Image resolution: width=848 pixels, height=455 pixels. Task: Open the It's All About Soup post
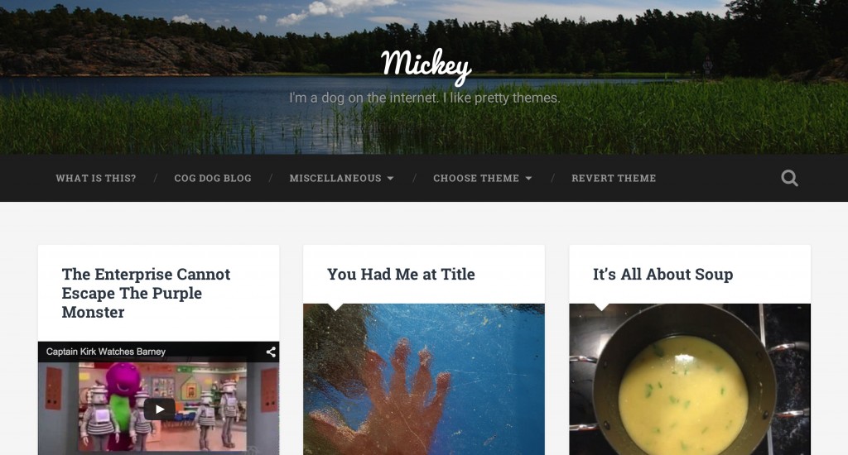662,274
